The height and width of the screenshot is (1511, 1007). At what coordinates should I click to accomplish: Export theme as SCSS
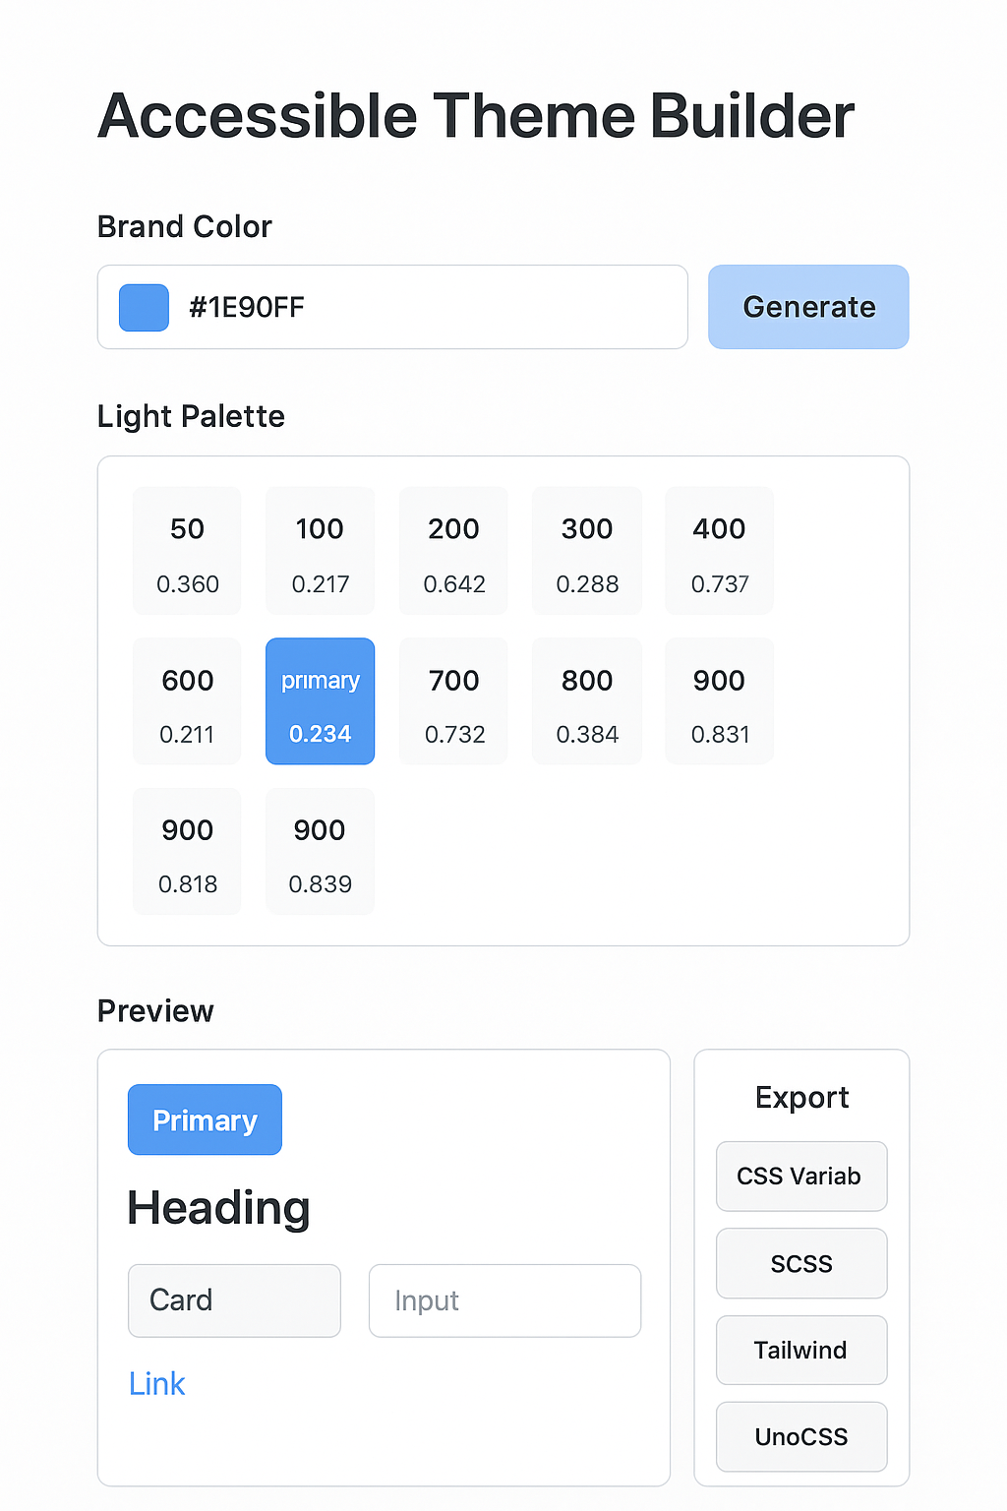pos(801,1263)
